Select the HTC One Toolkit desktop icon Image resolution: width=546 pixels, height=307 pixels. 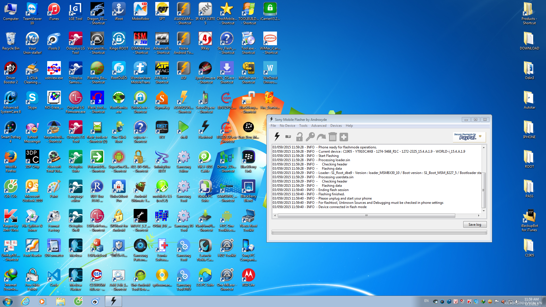[227, 220]
